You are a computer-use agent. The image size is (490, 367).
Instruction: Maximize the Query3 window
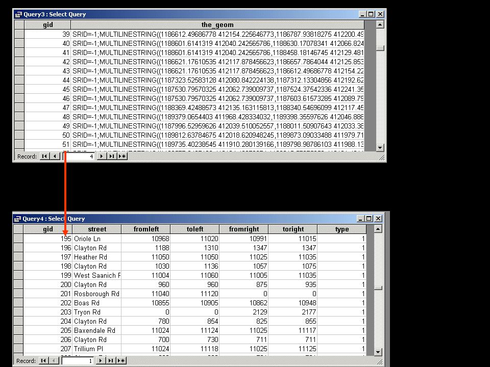click(371, 14)
